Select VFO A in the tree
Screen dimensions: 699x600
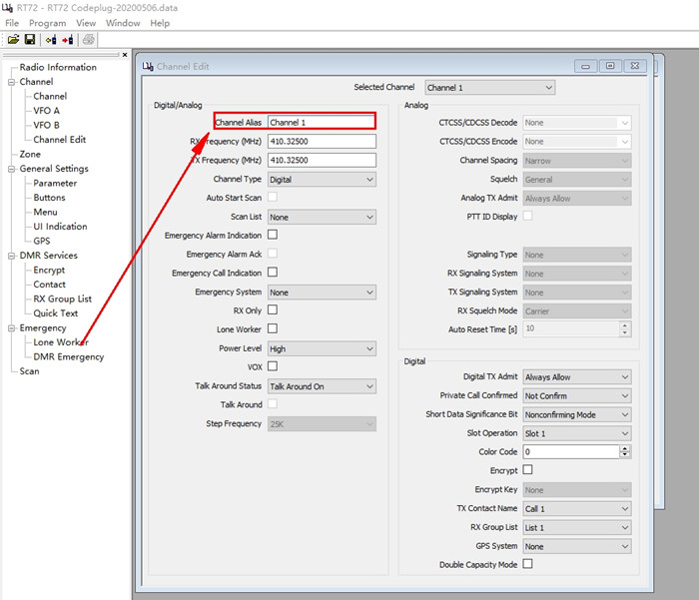point(46,111)
